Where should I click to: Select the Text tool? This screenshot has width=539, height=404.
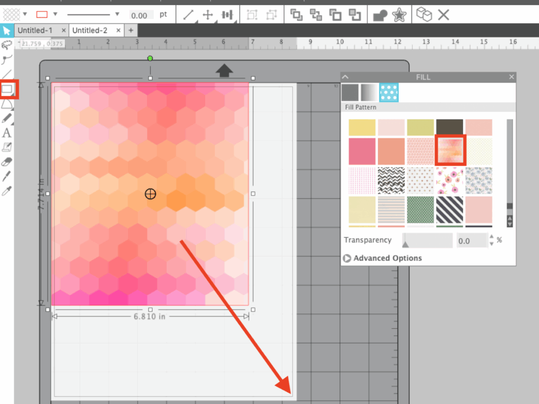click(7, 133)
